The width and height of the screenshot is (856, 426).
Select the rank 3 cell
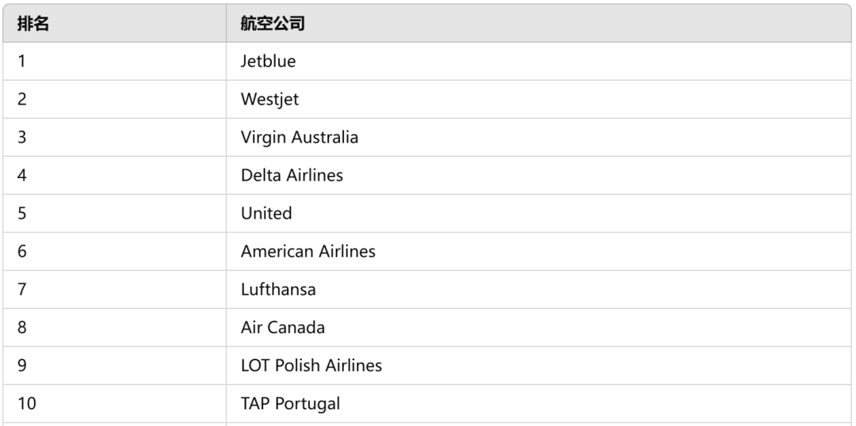pyautogui.click(x=114, y=138)
